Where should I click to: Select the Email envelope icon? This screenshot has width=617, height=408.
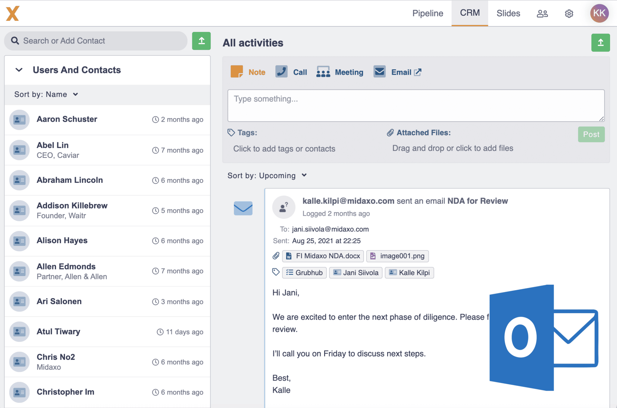[x=380, y=72]
